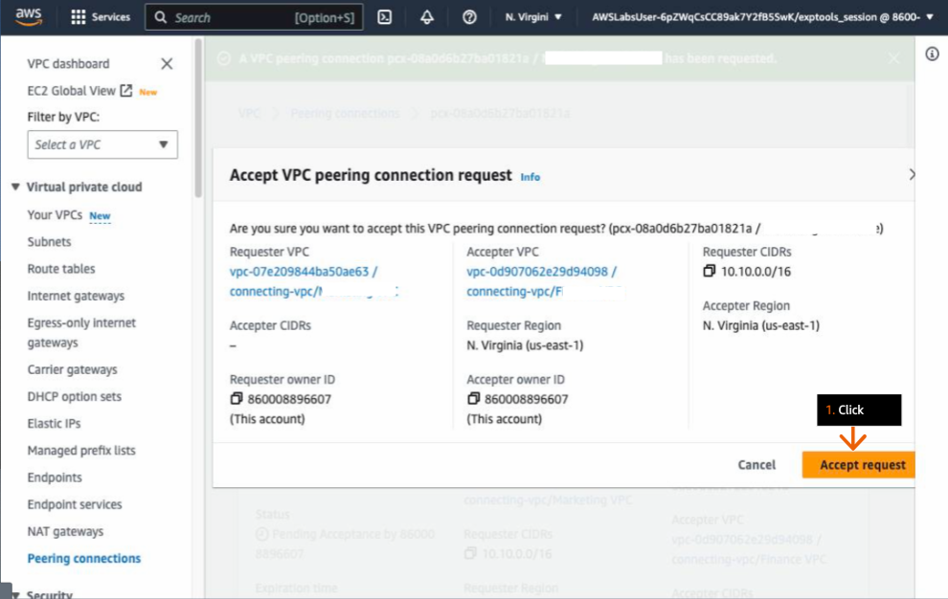Screen dimensions: 948x599
Task: Launch AWS CloudShell from the top bar
Action: 387,16
